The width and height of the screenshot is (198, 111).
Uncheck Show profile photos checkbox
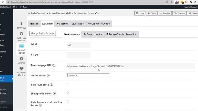pos(68,93)
